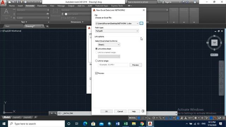Open the Windows notification center icon
Image resolution: width=226 pixels, height=127 pixels.
220,124
